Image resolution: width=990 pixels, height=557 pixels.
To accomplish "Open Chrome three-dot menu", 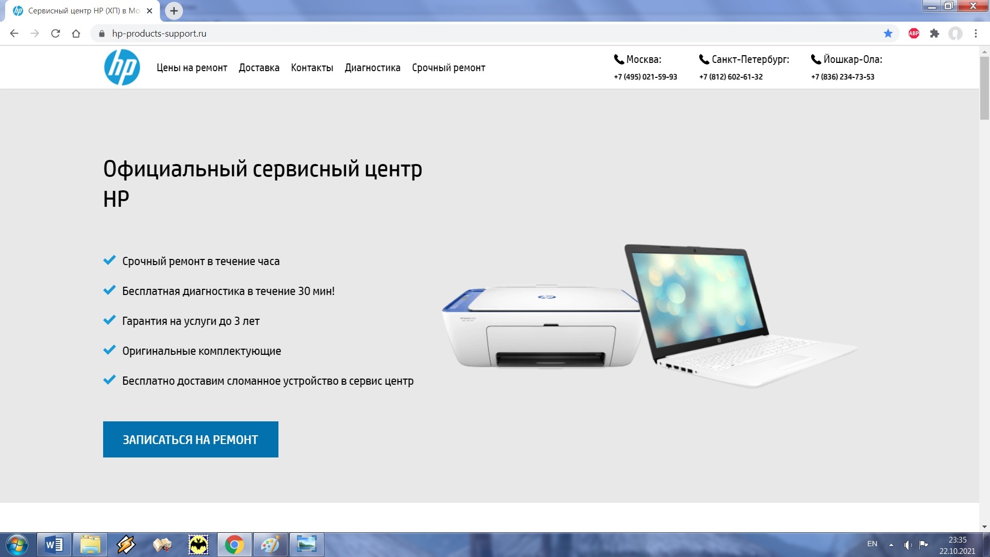I will [976, 34].
